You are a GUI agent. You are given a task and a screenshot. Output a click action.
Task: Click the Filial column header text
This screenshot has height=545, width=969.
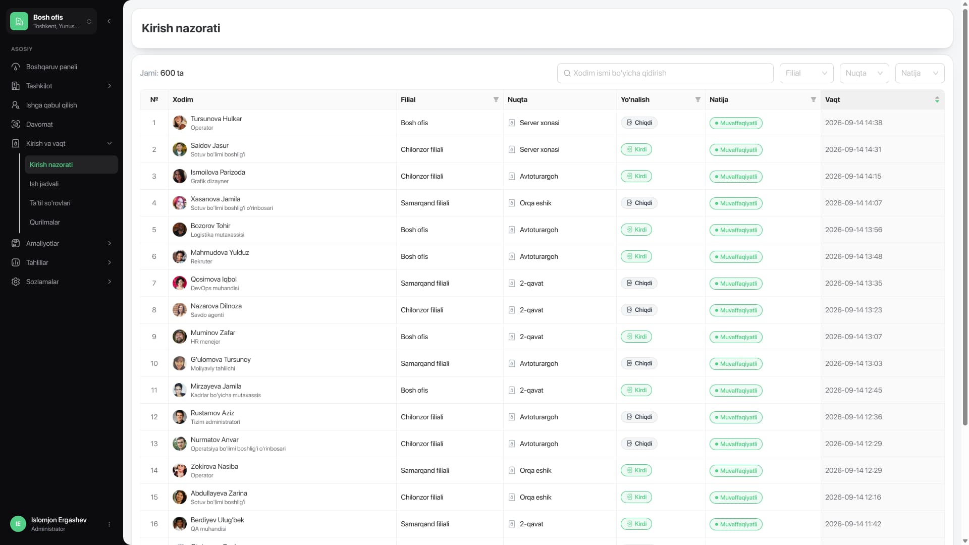[x=408, y=99]
